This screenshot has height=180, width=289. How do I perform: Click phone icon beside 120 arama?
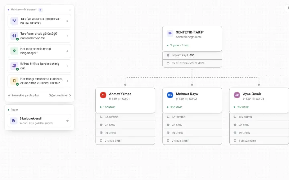pos(168,117)
